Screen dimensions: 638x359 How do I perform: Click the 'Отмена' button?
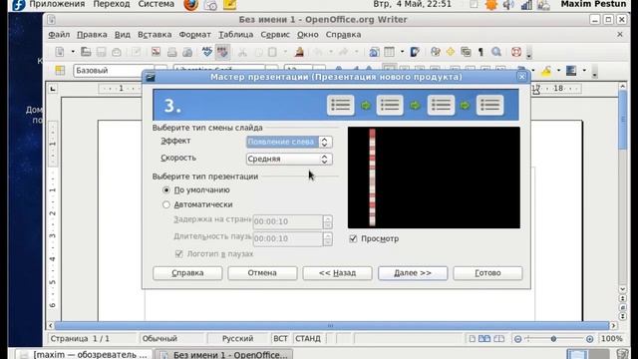point(262,273)
